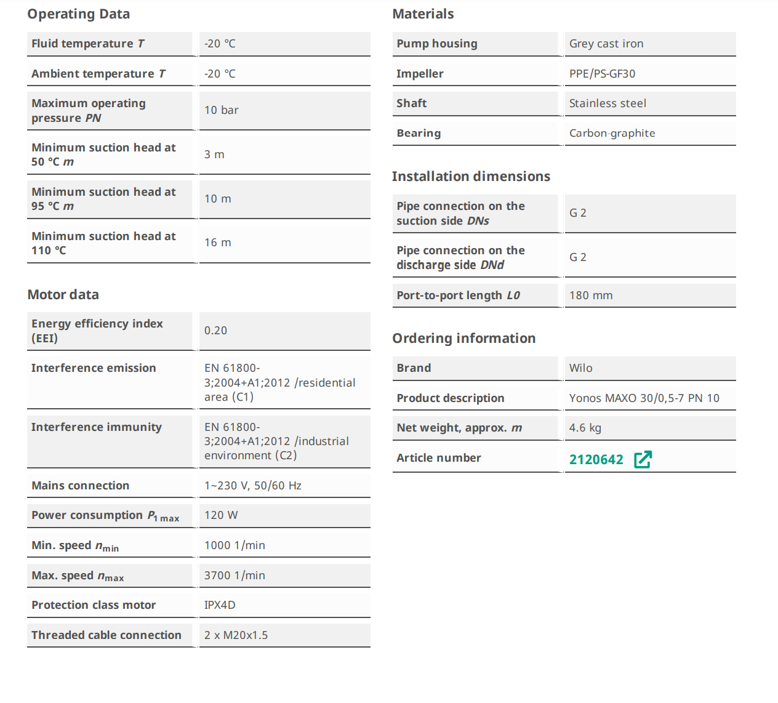
Task: Select the Max. speed 3700 1/min value
Action: (235, 576)
